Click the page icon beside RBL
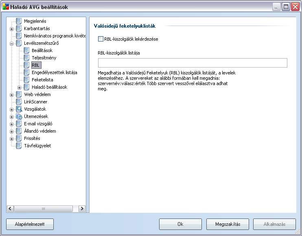This screenshot has width=302, height=236. 26,65
